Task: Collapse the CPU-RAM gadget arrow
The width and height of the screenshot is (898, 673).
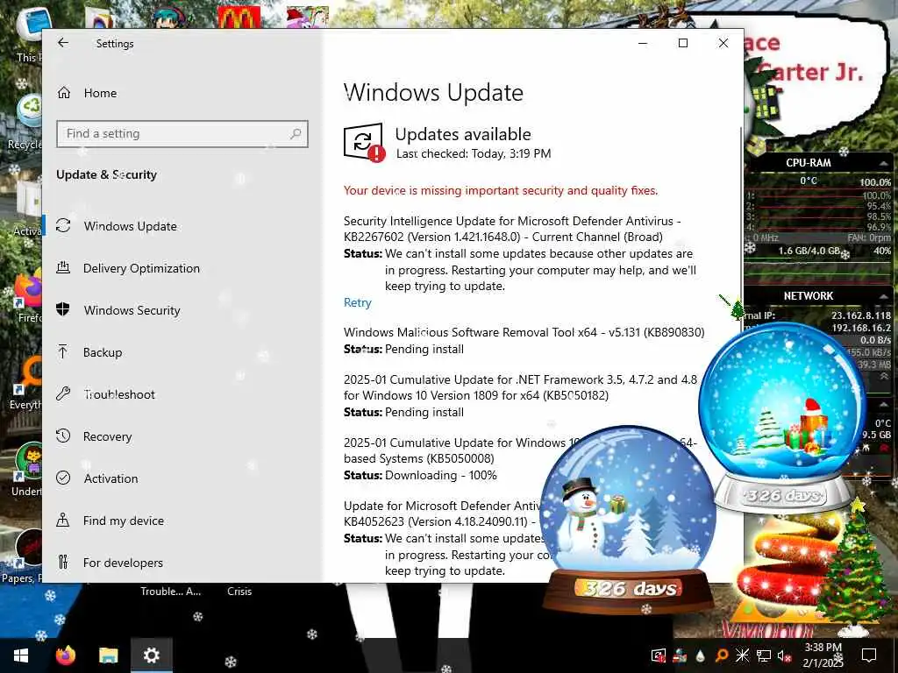Action: tap(884, 163)
